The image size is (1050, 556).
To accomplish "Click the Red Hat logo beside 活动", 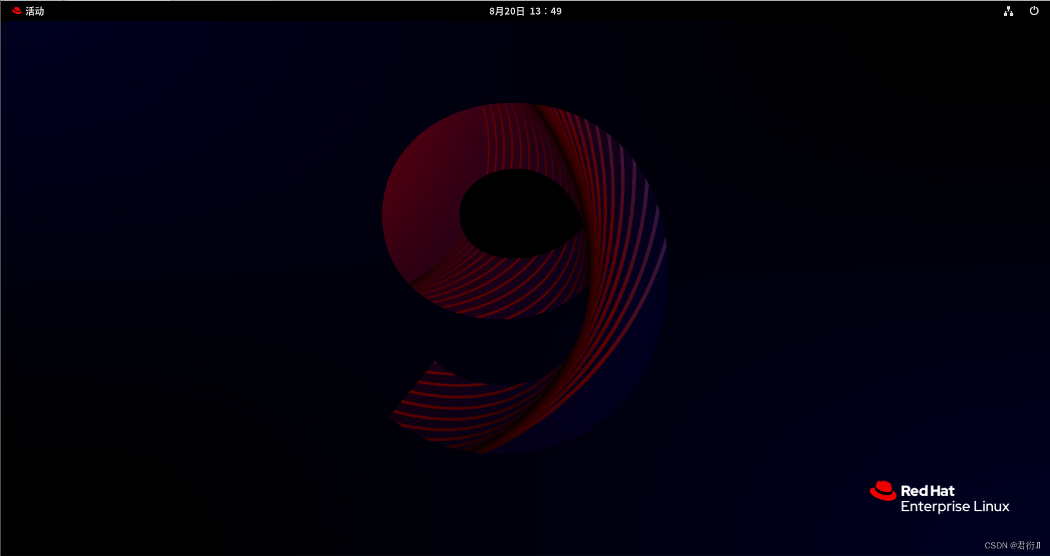I will [17, 11].
